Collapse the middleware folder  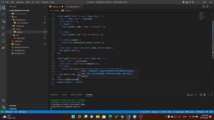coord(11,20)
